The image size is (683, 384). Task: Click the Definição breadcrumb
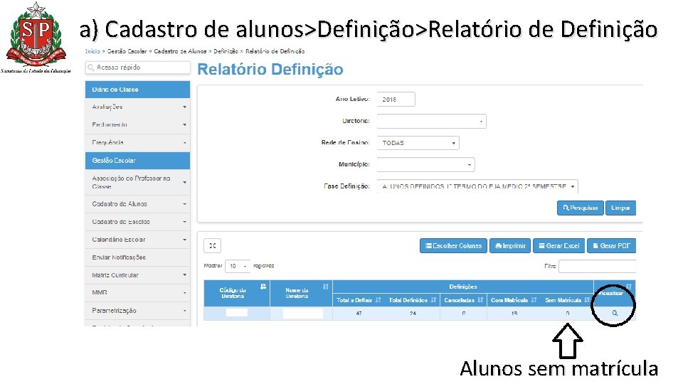click(x=226, y=51)
